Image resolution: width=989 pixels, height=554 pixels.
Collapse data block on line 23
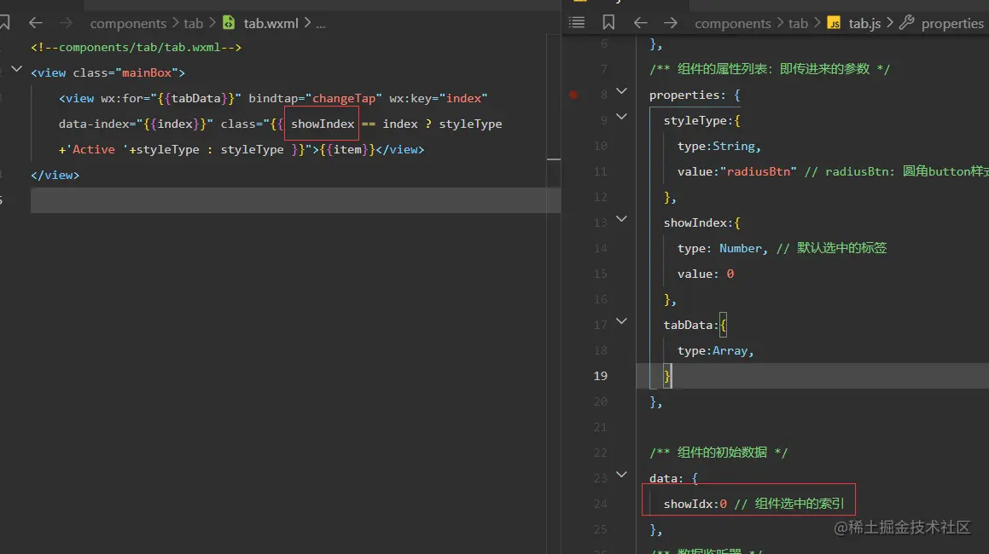621,474
